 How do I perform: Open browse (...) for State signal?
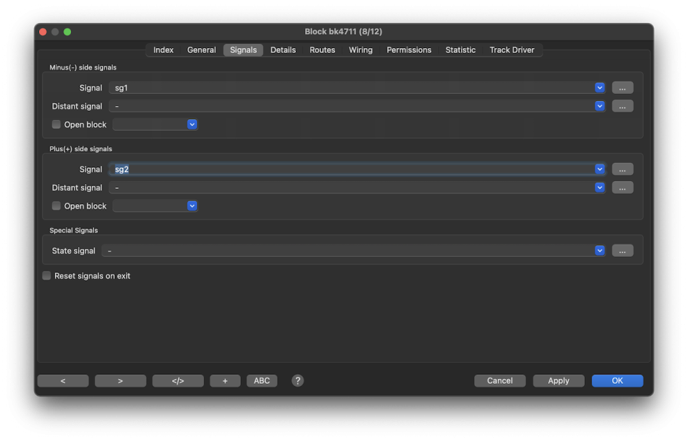[x=621, y=251]
